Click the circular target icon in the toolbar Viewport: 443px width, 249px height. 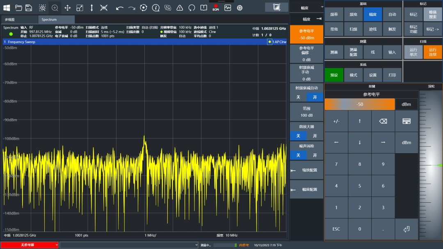coord(144,8)
